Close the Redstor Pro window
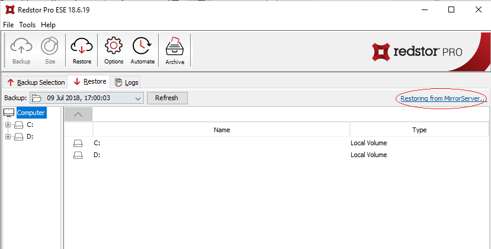The image size is (491, 249). pos(478,9)
